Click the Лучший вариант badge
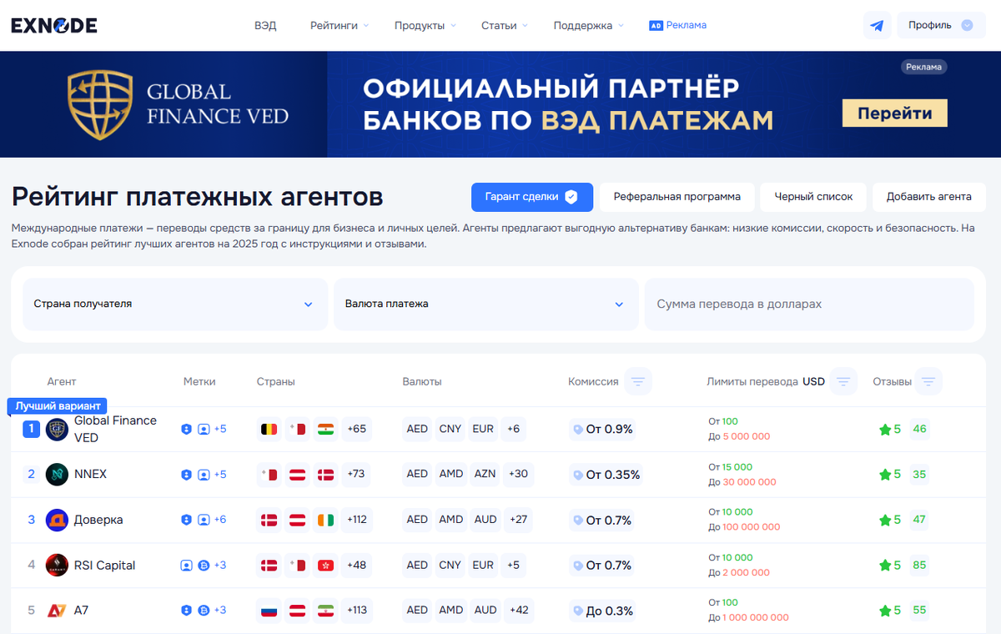1001x634 pixels. click(x=58, y=406)
